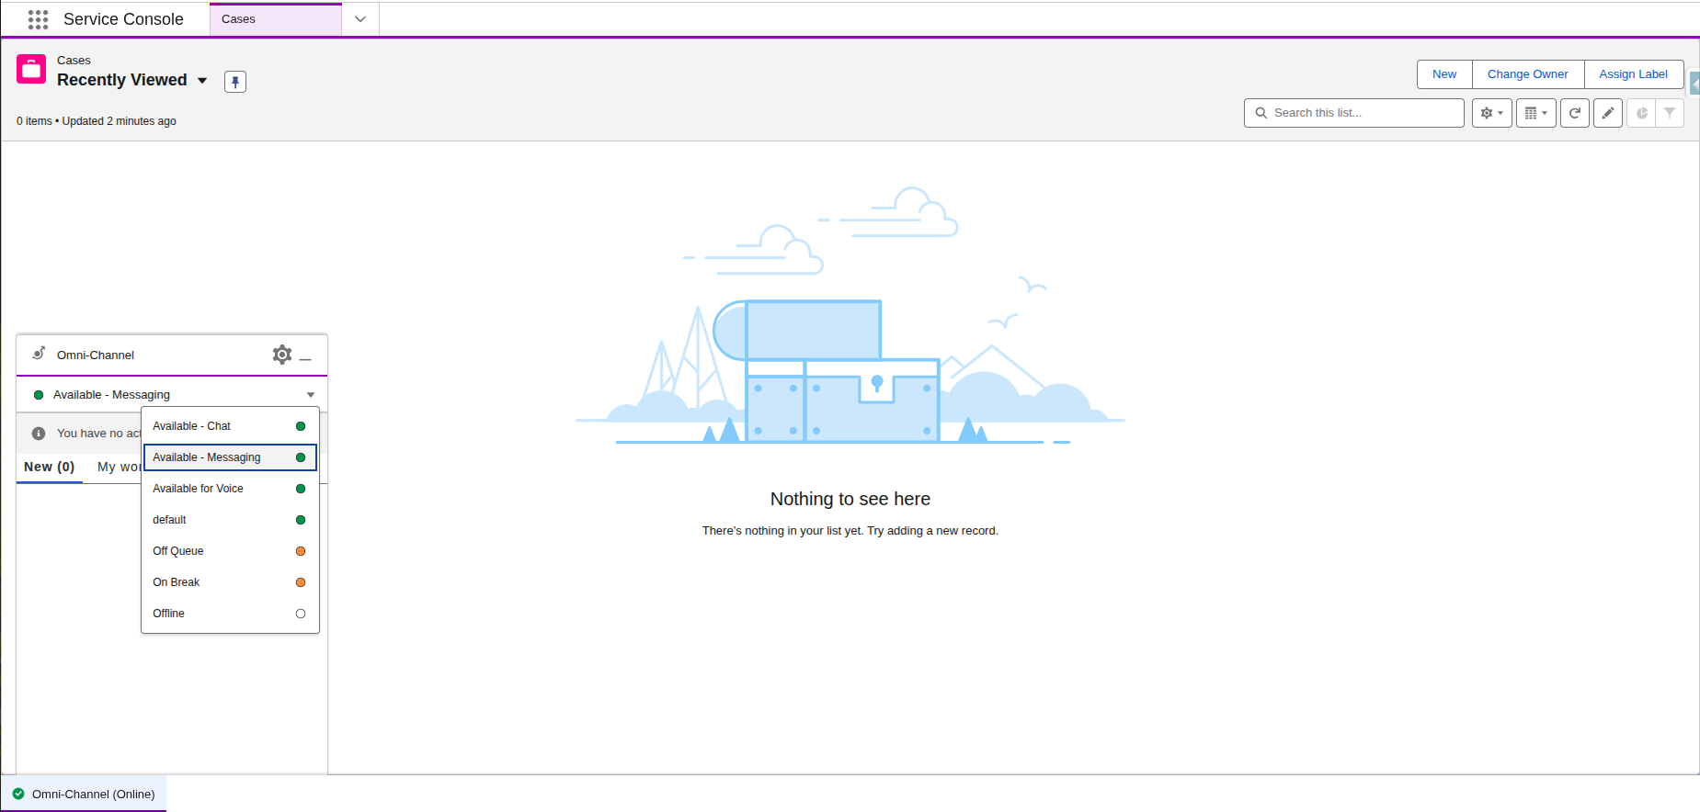The width and height of the screenshot is (1700, 812).
Task: Pin the Recently Viewed list
Action: pos(235,82)
